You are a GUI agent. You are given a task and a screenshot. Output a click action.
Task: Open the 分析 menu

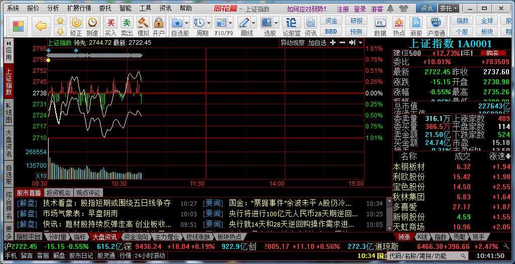pyautogui.click(x=53, y=9)
